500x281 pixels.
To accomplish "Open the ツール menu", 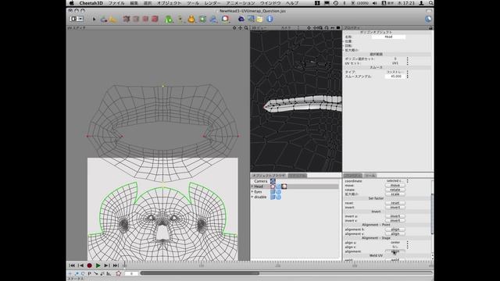I will pyautogui.click(x=193, y=3).
